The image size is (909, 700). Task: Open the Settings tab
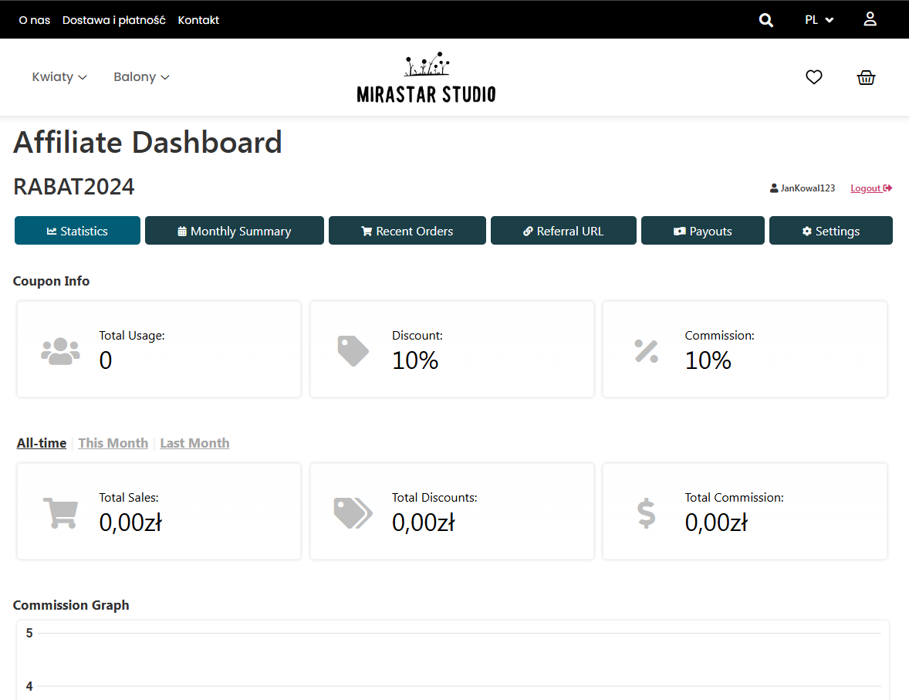pos(831,231)
